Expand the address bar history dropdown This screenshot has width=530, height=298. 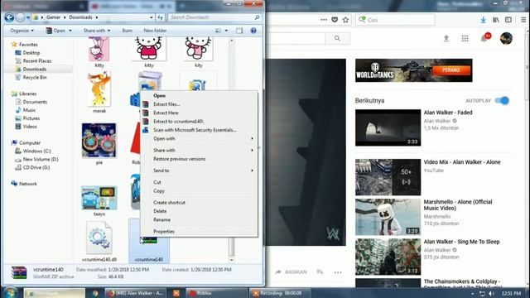point(152,17)
